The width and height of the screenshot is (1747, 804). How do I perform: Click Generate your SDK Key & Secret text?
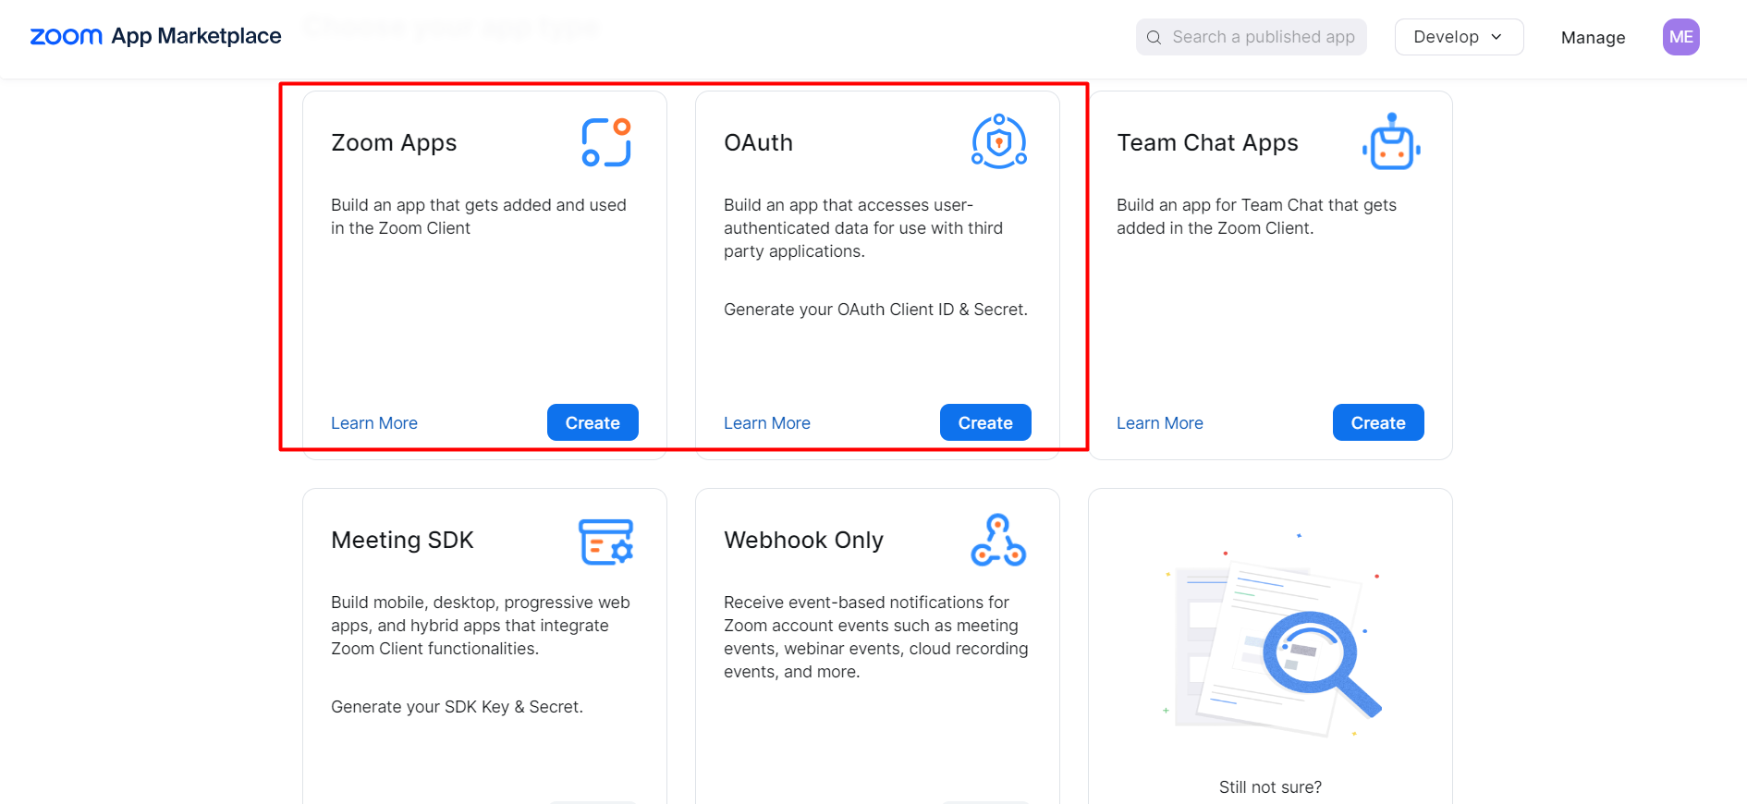(x=457, y=707)
